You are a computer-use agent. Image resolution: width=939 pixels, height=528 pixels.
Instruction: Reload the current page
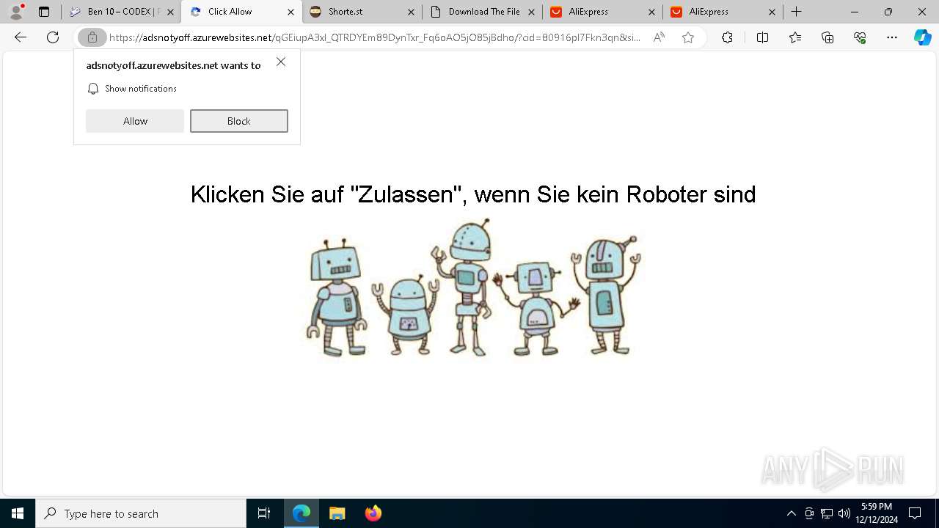click(x=53, y=37)
